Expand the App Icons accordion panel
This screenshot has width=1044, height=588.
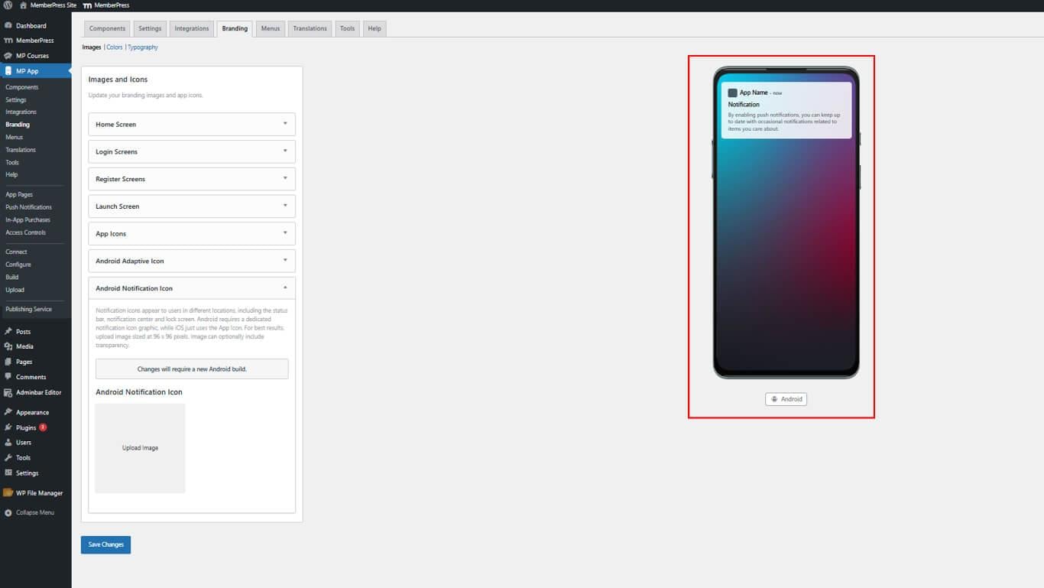click(x=285, y=233)
